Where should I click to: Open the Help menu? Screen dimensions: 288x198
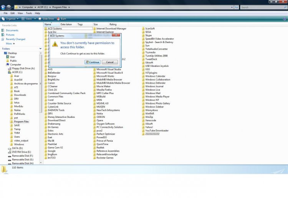[x=38, y=13]
